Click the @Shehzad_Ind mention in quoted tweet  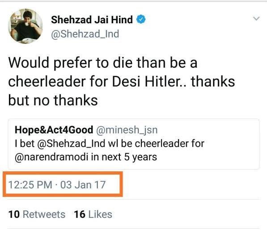pyautogui.click(x=71, y=144)
